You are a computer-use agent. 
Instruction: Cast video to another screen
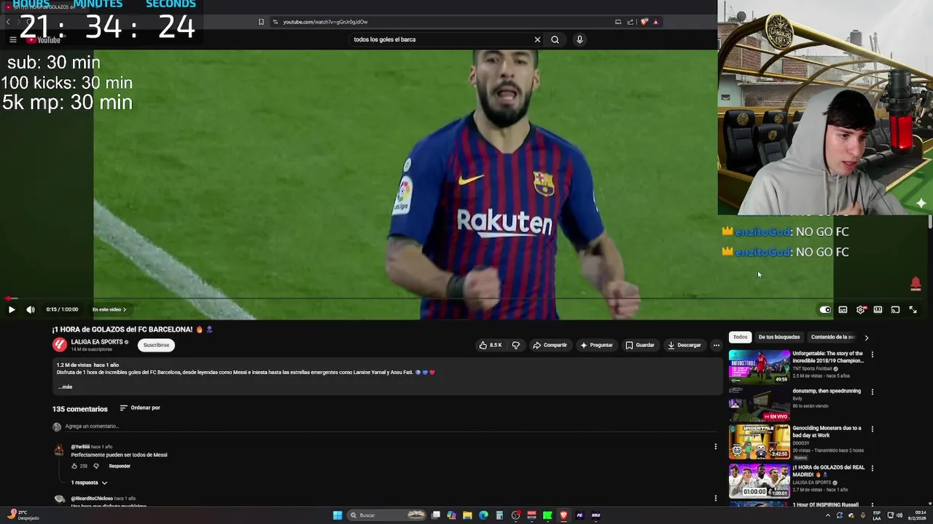point(895,309)
